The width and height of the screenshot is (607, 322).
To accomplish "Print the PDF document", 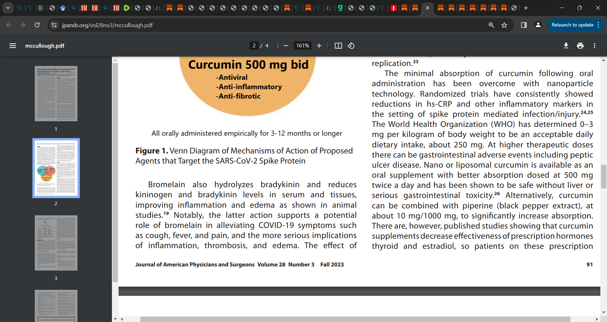I will tap(580, 46).
